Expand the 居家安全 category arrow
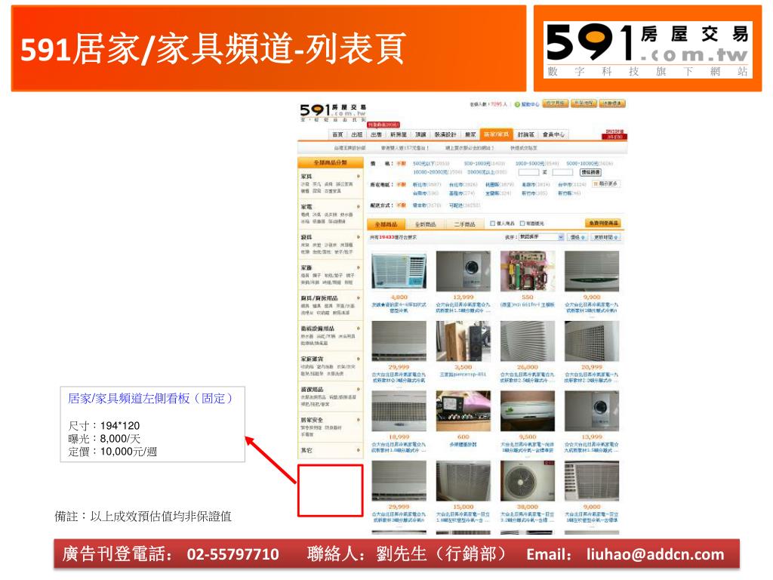 tap(359, 420)
